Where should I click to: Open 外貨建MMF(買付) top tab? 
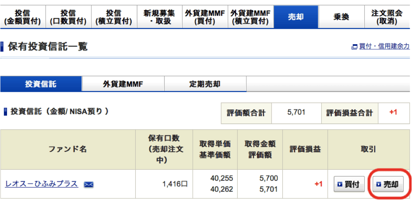[x=205, y=17]
